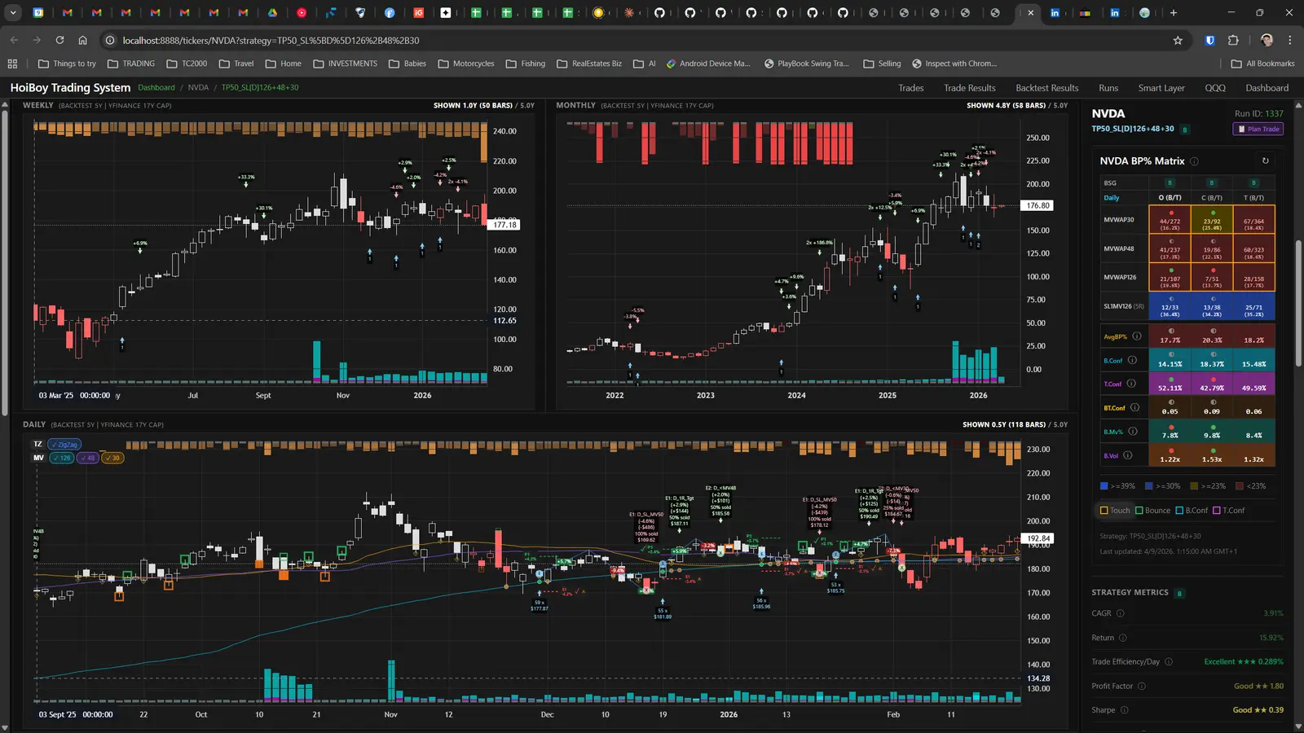Toggle the 126 moving VWAP line
Viewport: 1304px width, 733px height.
point(62,458)
